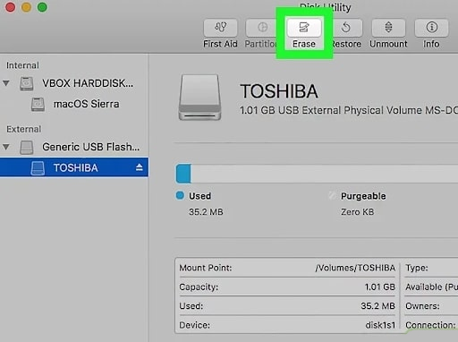This screenshot has width=458, height=342.
Task: Click the Owners label in table
Action: [422, 306]
